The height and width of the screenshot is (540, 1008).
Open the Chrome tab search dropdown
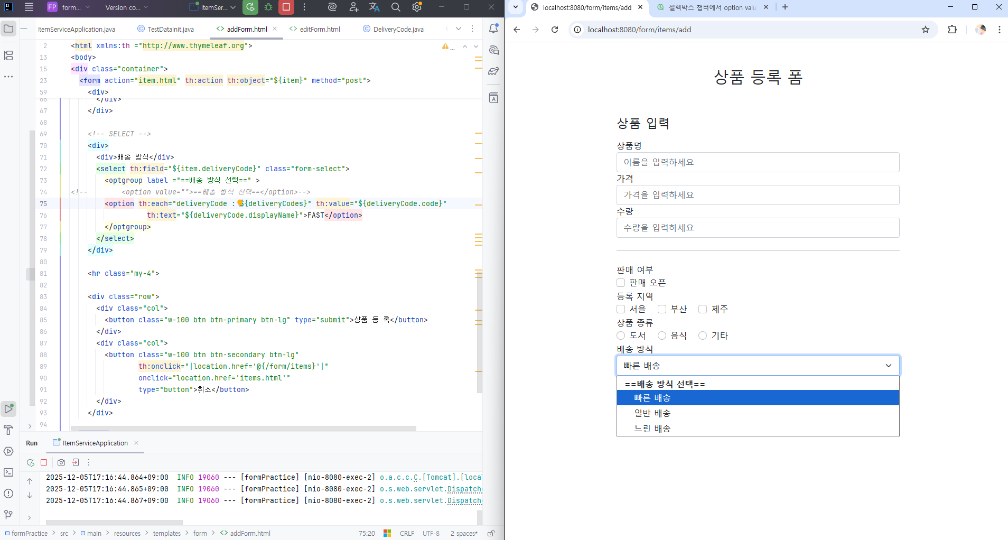(x=516, y=7)
